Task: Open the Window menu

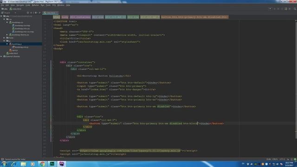Action: pos(61,5)
